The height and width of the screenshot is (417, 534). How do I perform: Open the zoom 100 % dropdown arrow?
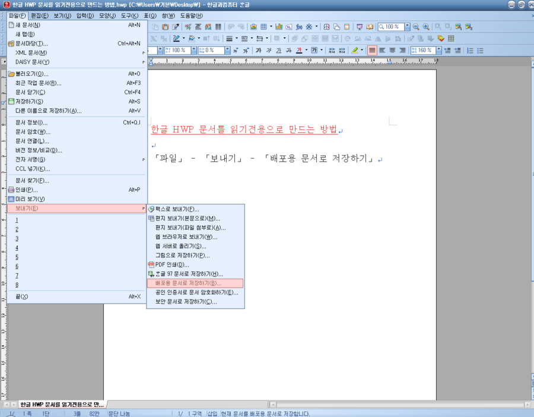pos(407,27)
